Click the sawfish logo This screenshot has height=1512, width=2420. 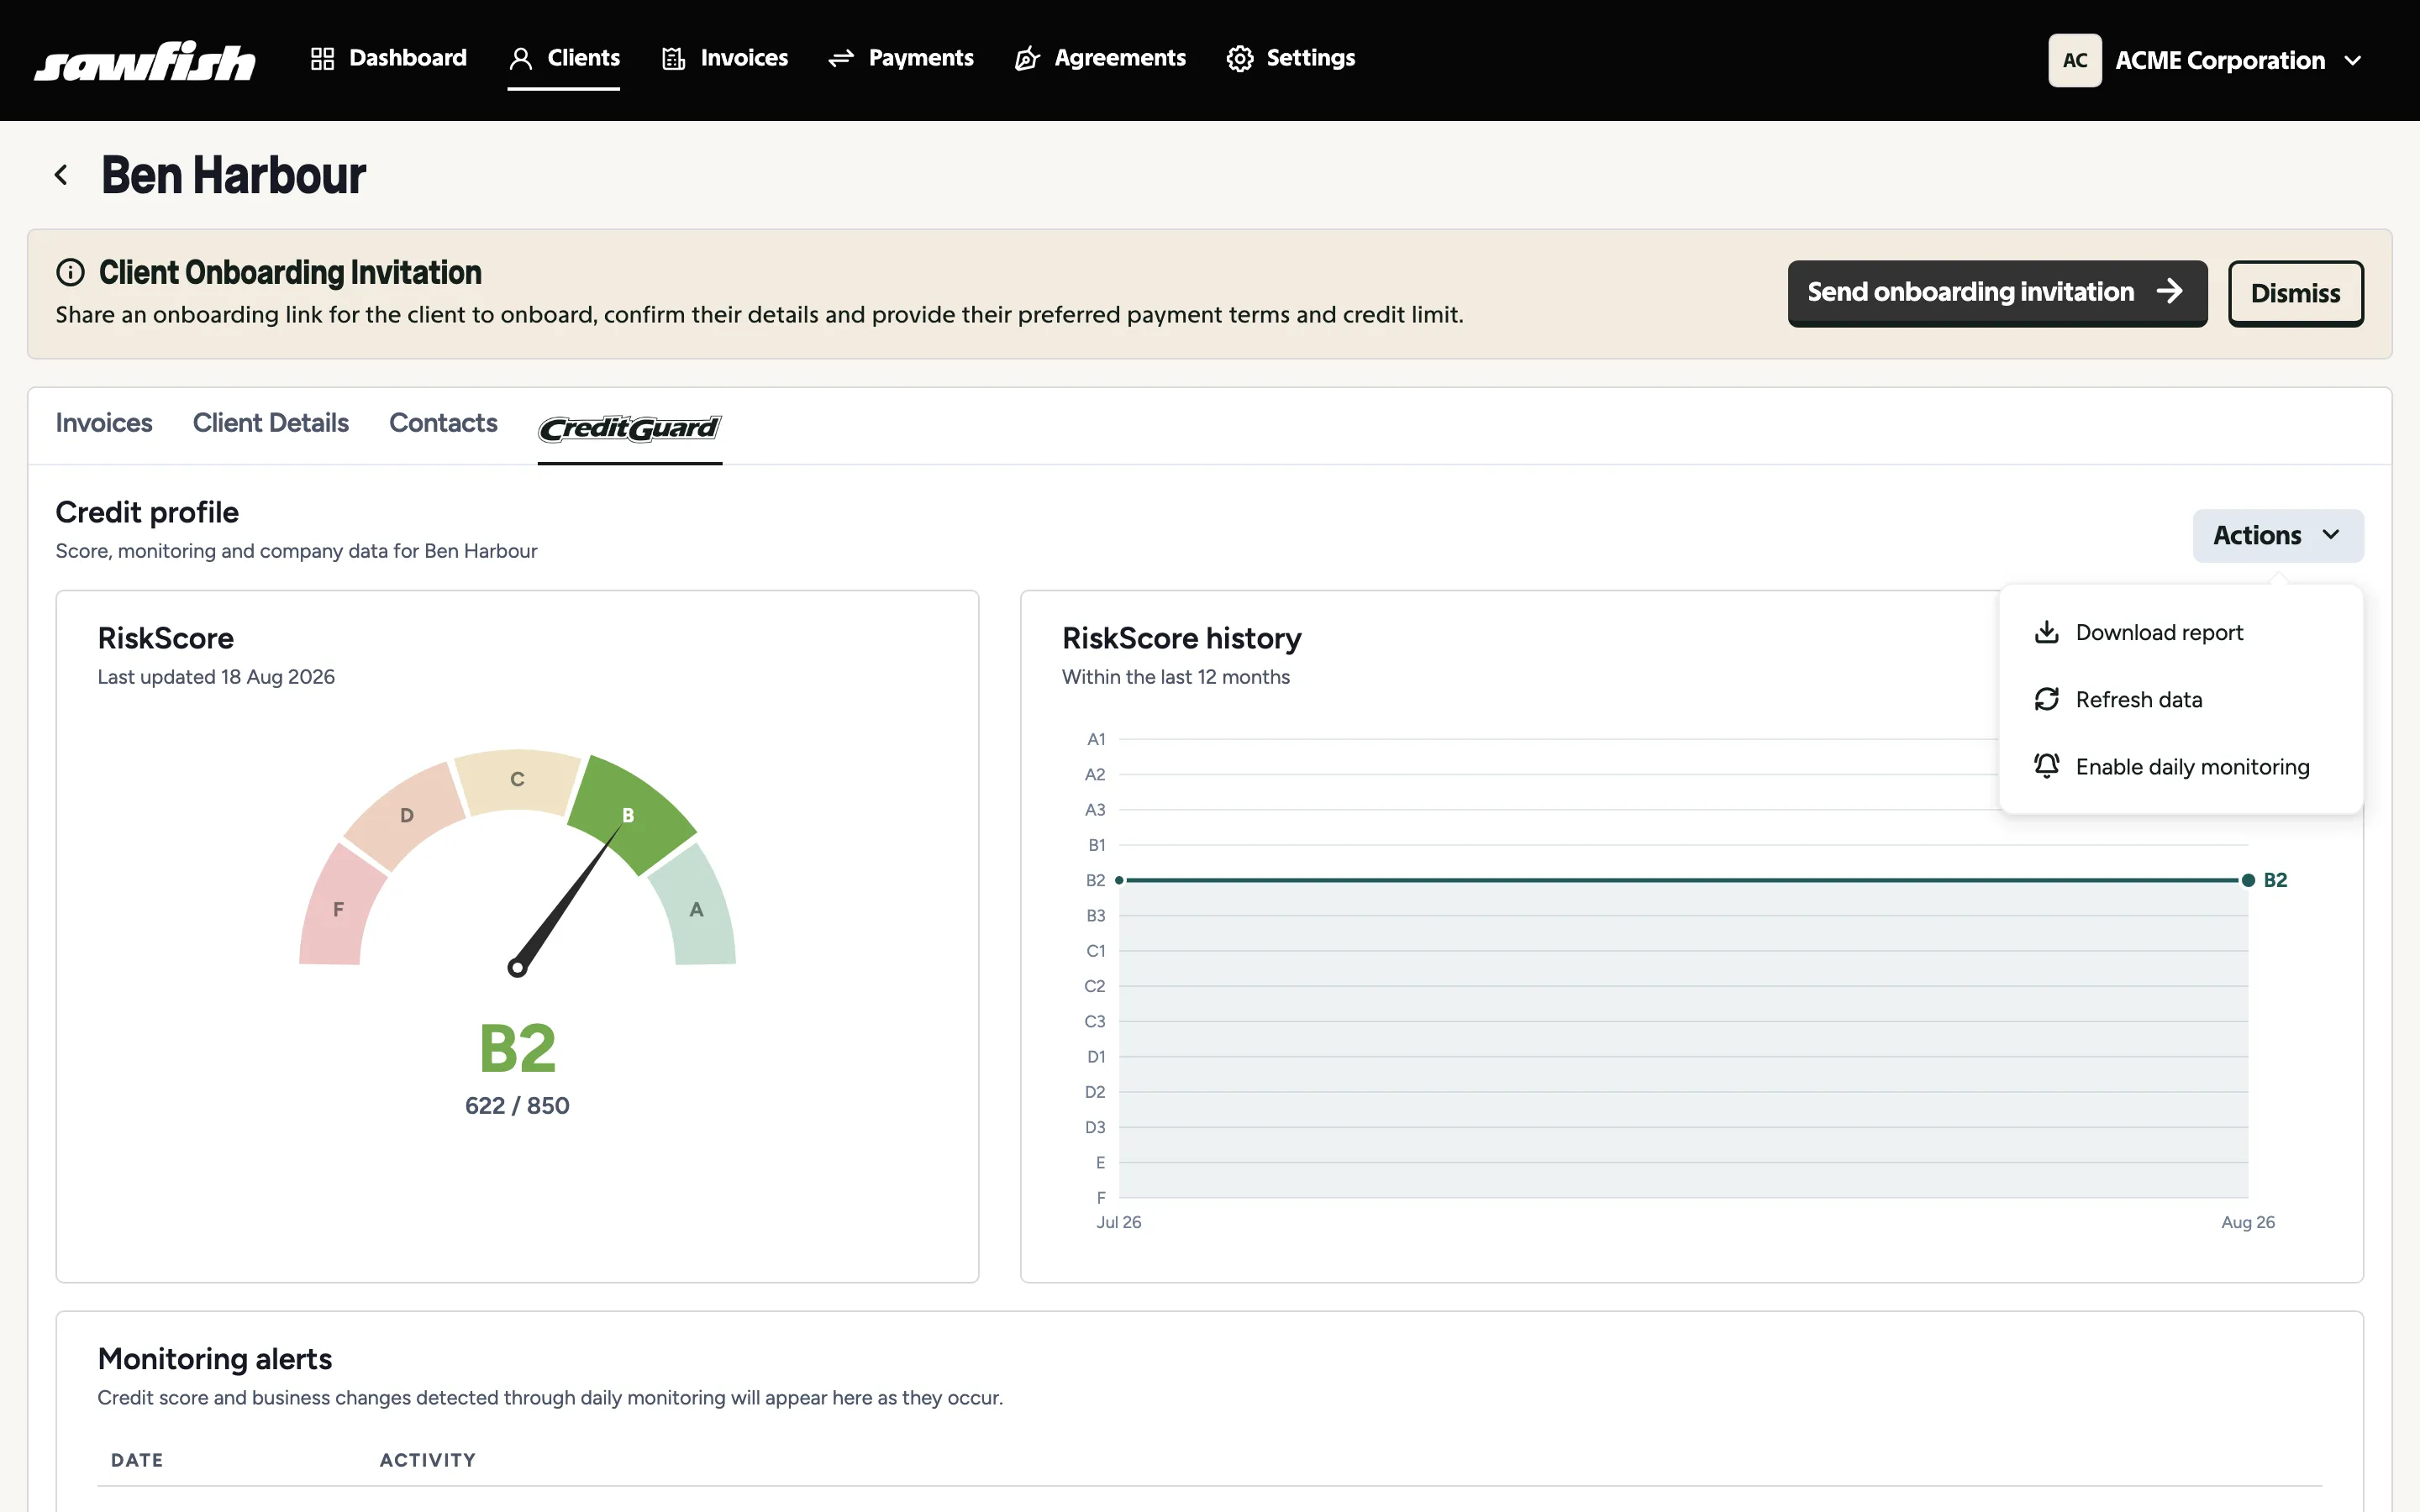(x=145, y=60)
